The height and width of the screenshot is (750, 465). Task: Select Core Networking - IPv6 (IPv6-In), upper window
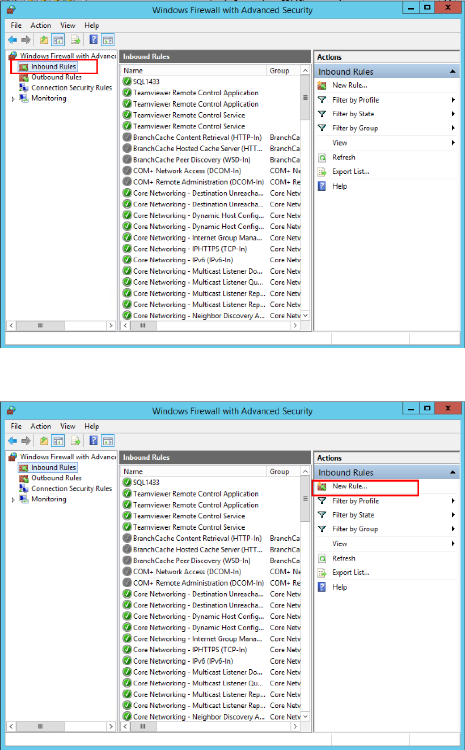click(x=183, y=260)
